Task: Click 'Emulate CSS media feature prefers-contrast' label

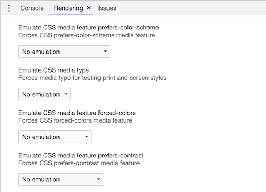Action: coord(81,155)
